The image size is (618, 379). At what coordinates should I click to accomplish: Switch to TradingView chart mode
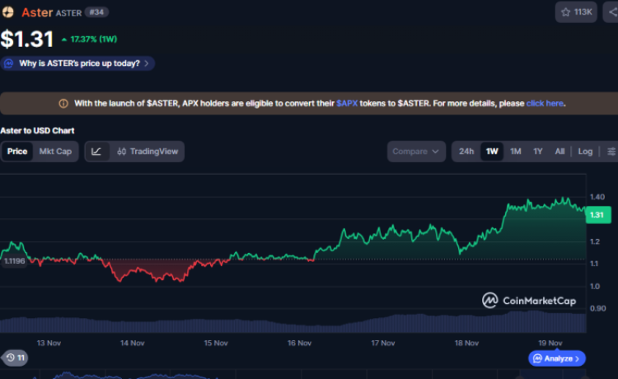tap(147, 152)
